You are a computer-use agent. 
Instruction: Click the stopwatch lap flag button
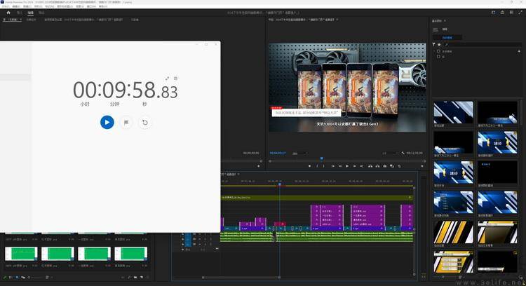126,123
